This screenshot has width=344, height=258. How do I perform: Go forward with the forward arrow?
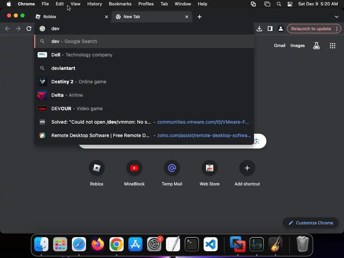[18, 29]
